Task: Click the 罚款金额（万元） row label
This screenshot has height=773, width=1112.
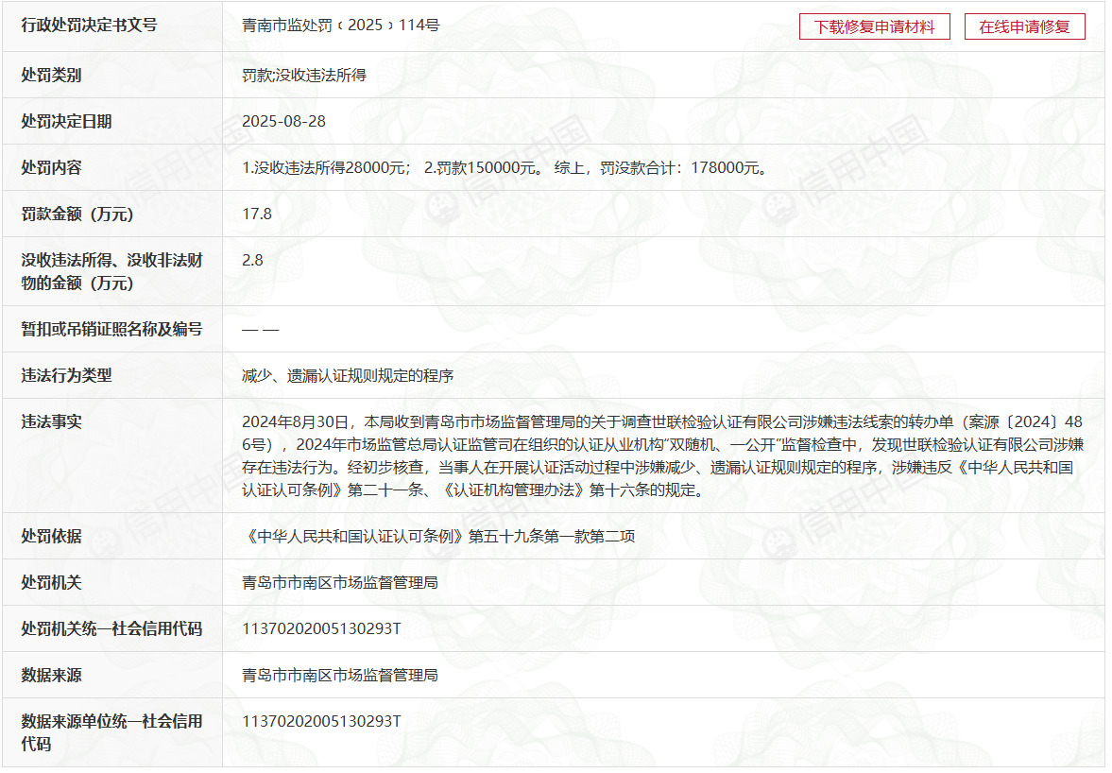Action: (x=77, y=215)
